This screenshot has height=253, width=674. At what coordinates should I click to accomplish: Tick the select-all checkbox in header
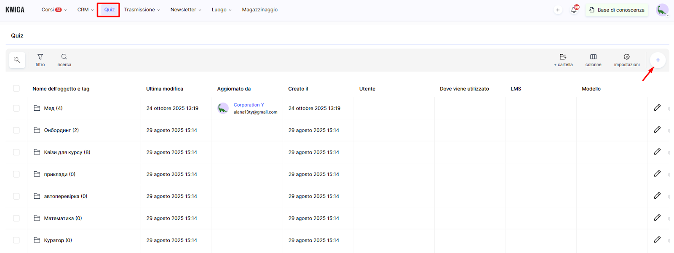pos(16,88)
